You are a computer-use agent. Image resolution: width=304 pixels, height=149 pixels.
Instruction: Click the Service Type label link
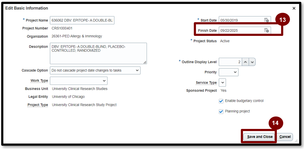206,83
